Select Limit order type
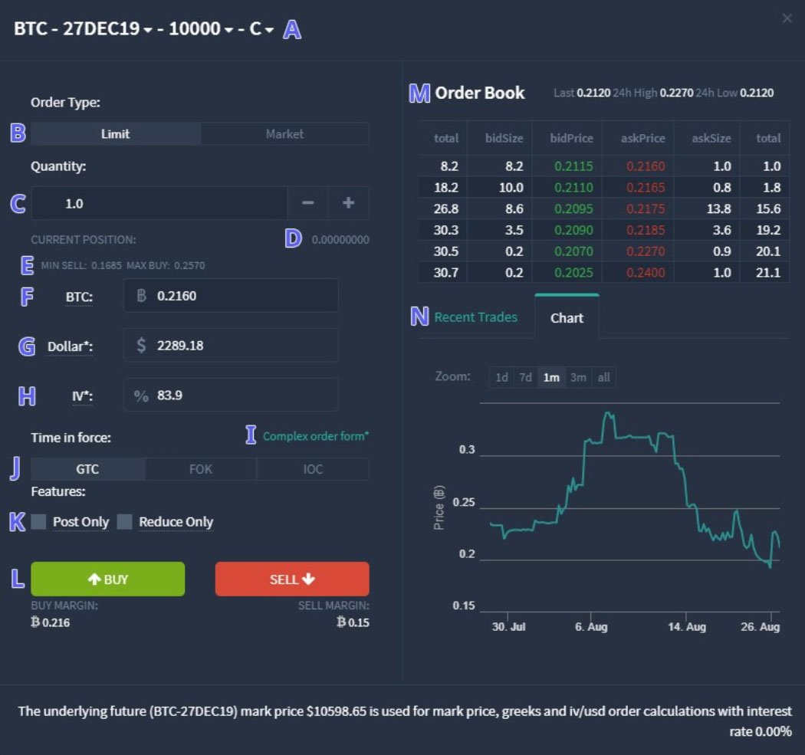The image size is (805, 755). pos(116,134)
